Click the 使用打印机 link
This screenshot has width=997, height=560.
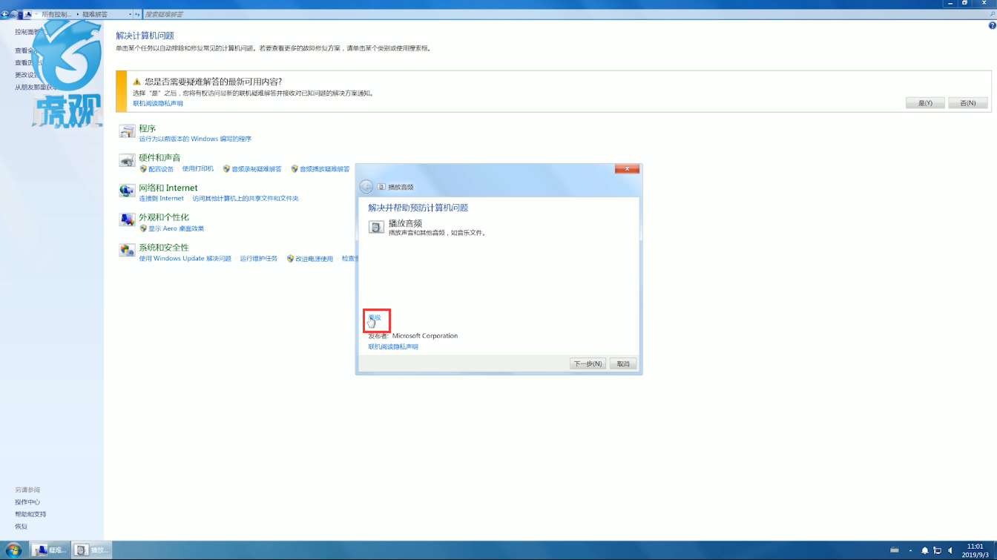point(198,169)
